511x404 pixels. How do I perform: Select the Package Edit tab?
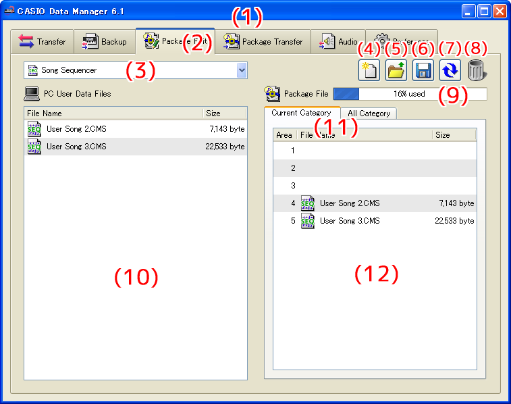click(x=175, y=41)
